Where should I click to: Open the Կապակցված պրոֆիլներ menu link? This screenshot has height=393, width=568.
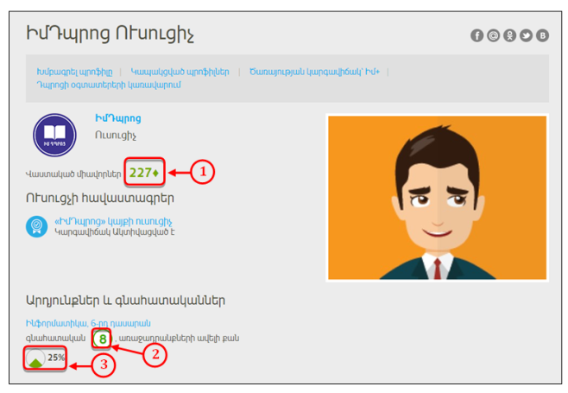tap(180, 72)
